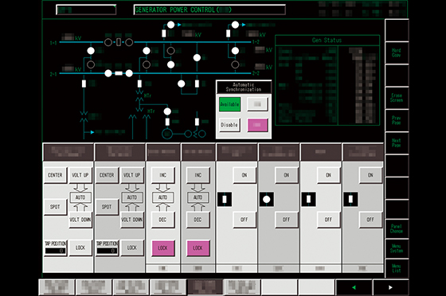Viewport: 446px width, 296px height.
Task: Turn ON the first breaker control column
Action: pyautogui.click(x=245, y=175)
